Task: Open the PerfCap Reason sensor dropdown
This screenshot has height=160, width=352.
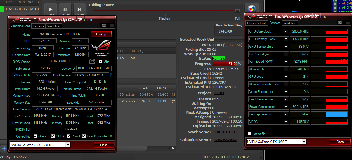Action: click(x=286, y=114)
